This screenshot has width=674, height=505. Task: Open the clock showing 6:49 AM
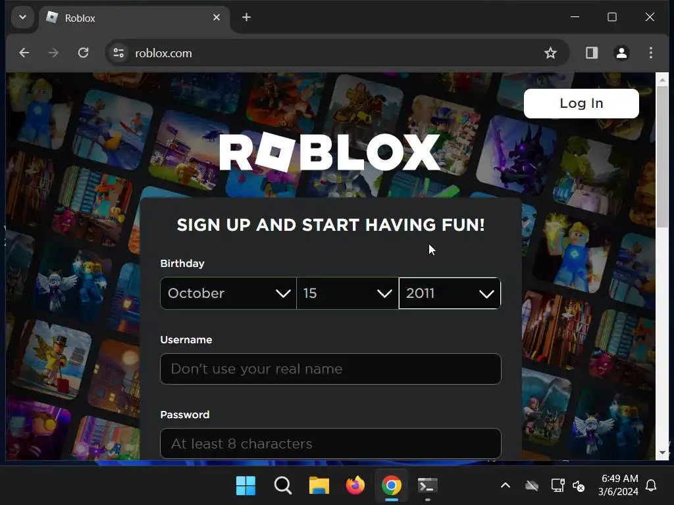(x=618, y=485)
